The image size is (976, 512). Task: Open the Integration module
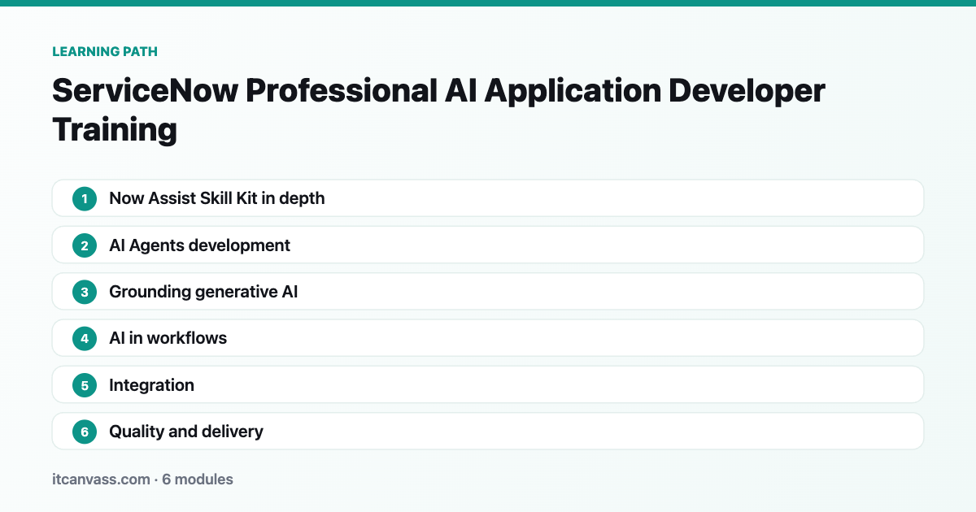tap(488, 385)
